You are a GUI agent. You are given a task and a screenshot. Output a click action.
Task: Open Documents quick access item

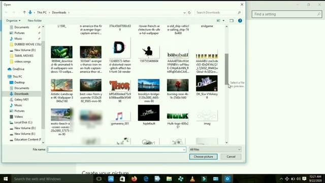tap(21, 27)
